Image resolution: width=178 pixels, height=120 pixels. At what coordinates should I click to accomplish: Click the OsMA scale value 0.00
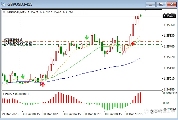[166, 103]
